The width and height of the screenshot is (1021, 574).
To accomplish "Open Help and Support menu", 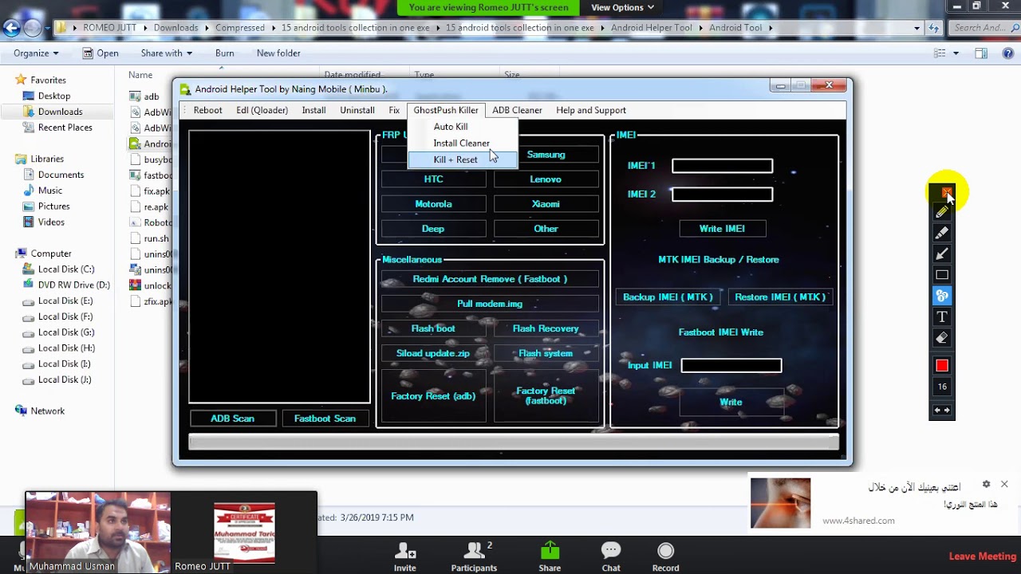I will click(591, 110).
